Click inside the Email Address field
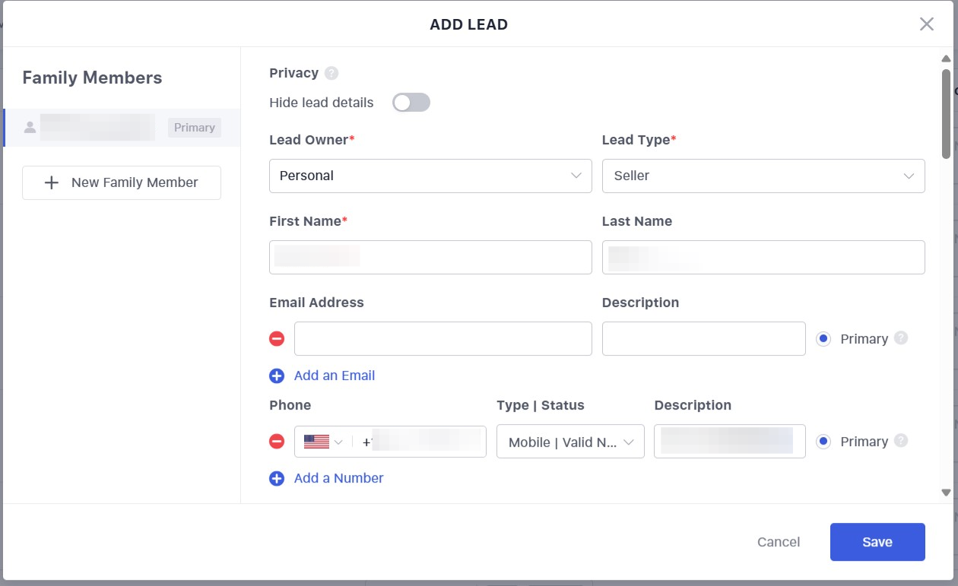Screen dimensions: 958x586 click(443, 338)
